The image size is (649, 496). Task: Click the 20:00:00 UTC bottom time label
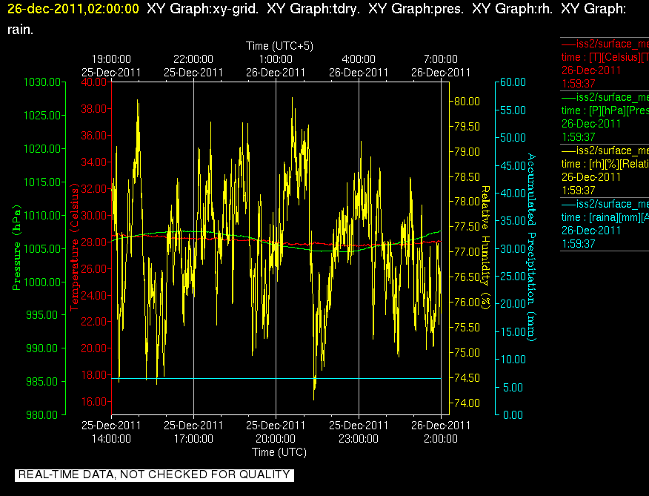[276, 439]
